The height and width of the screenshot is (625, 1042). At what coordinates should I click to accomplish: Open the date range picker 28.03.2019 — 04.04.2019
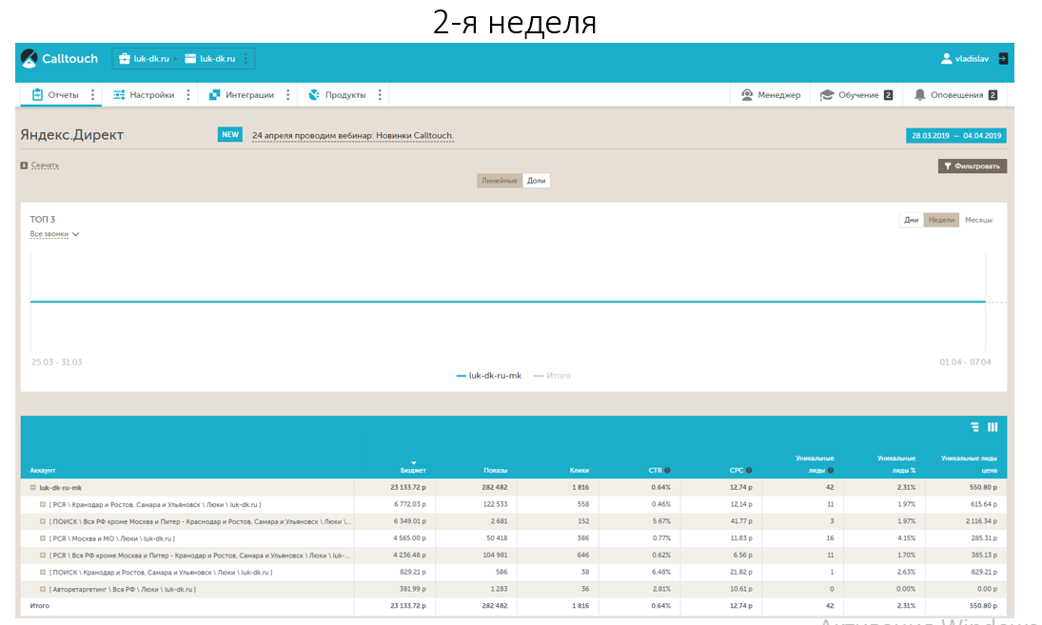[x=955, y=135]
